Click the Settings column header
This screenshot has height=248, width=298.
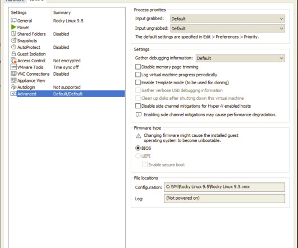pos(19,12)
